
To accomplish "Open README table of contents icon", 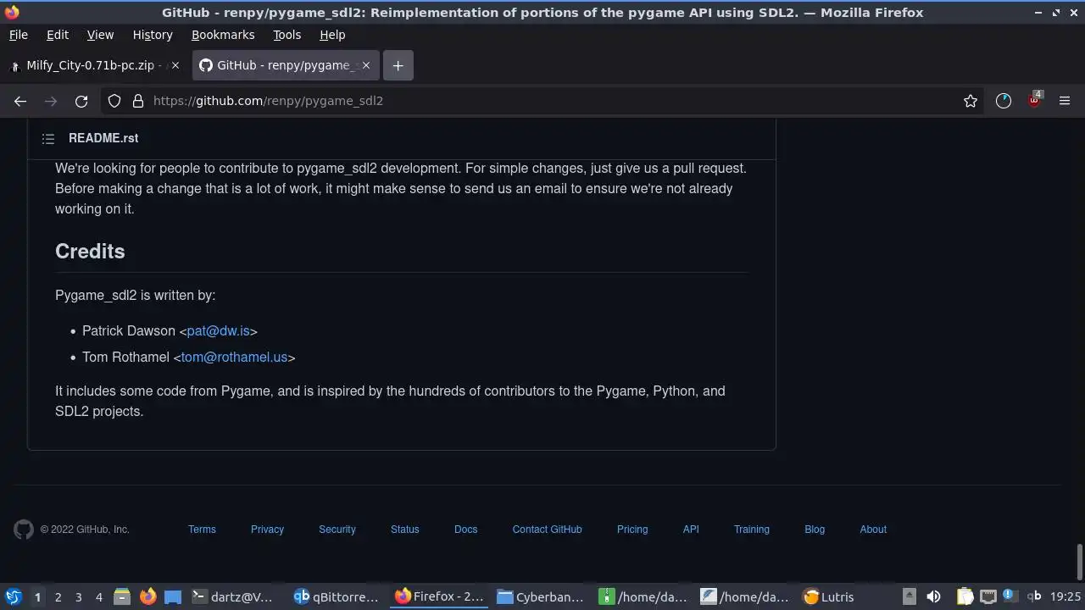I will coord(48,138).
